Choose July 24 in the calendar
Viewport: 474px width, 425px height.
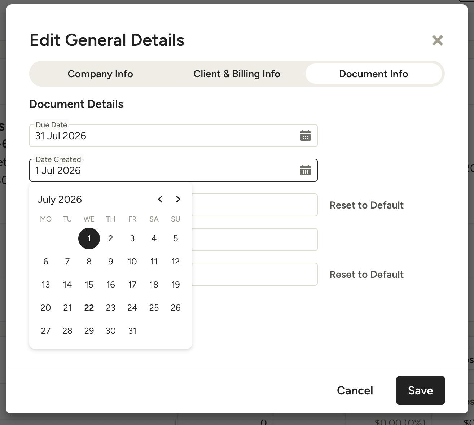(132, 308)
